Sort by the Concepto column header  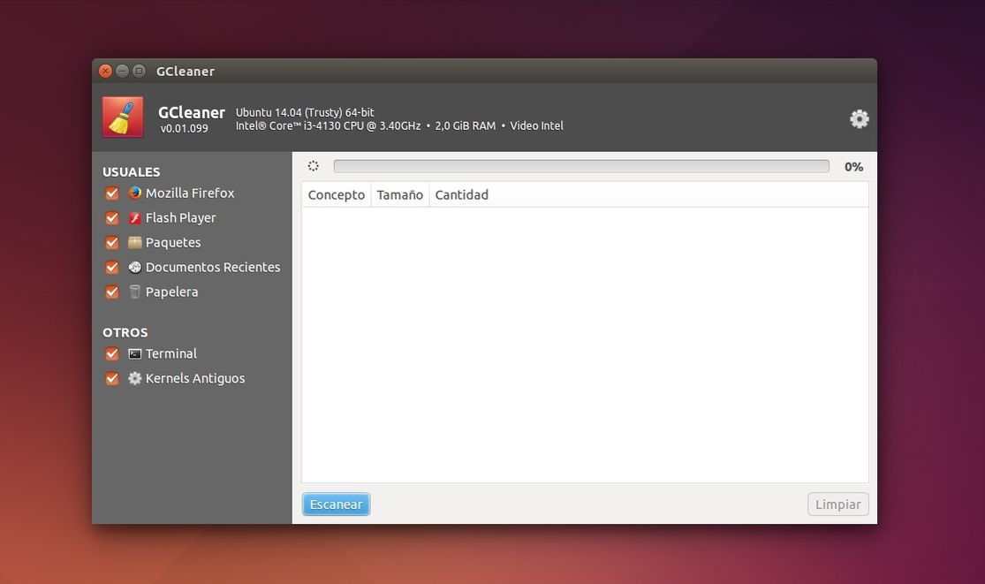(x=336, y=195)
